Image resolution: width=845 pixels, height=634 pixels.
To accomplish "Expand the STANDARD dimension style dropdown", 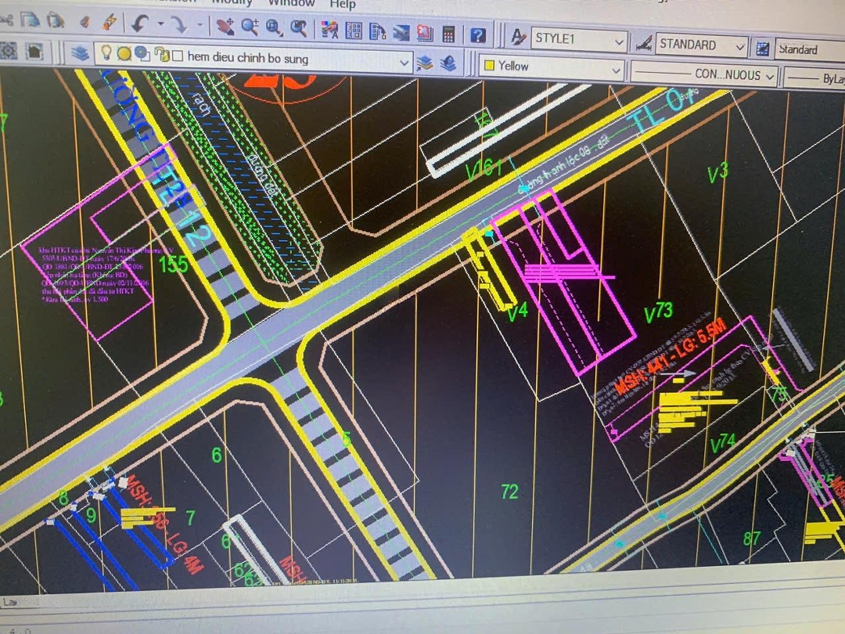I will (740, 47).
